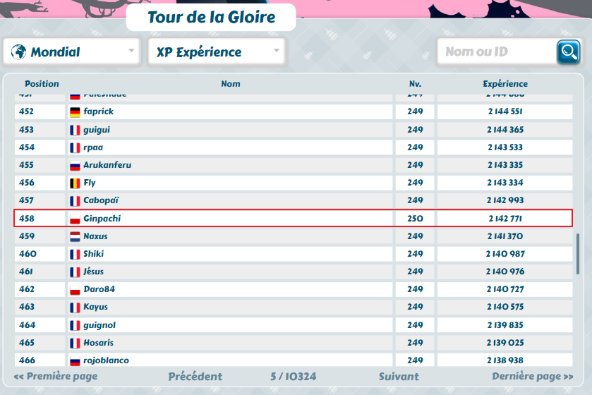Click the Polish flag beside Ginpachi
Image resolution: width=592 pixels, height=395 pixels.
pyautogui.click(x=75, y=219)
